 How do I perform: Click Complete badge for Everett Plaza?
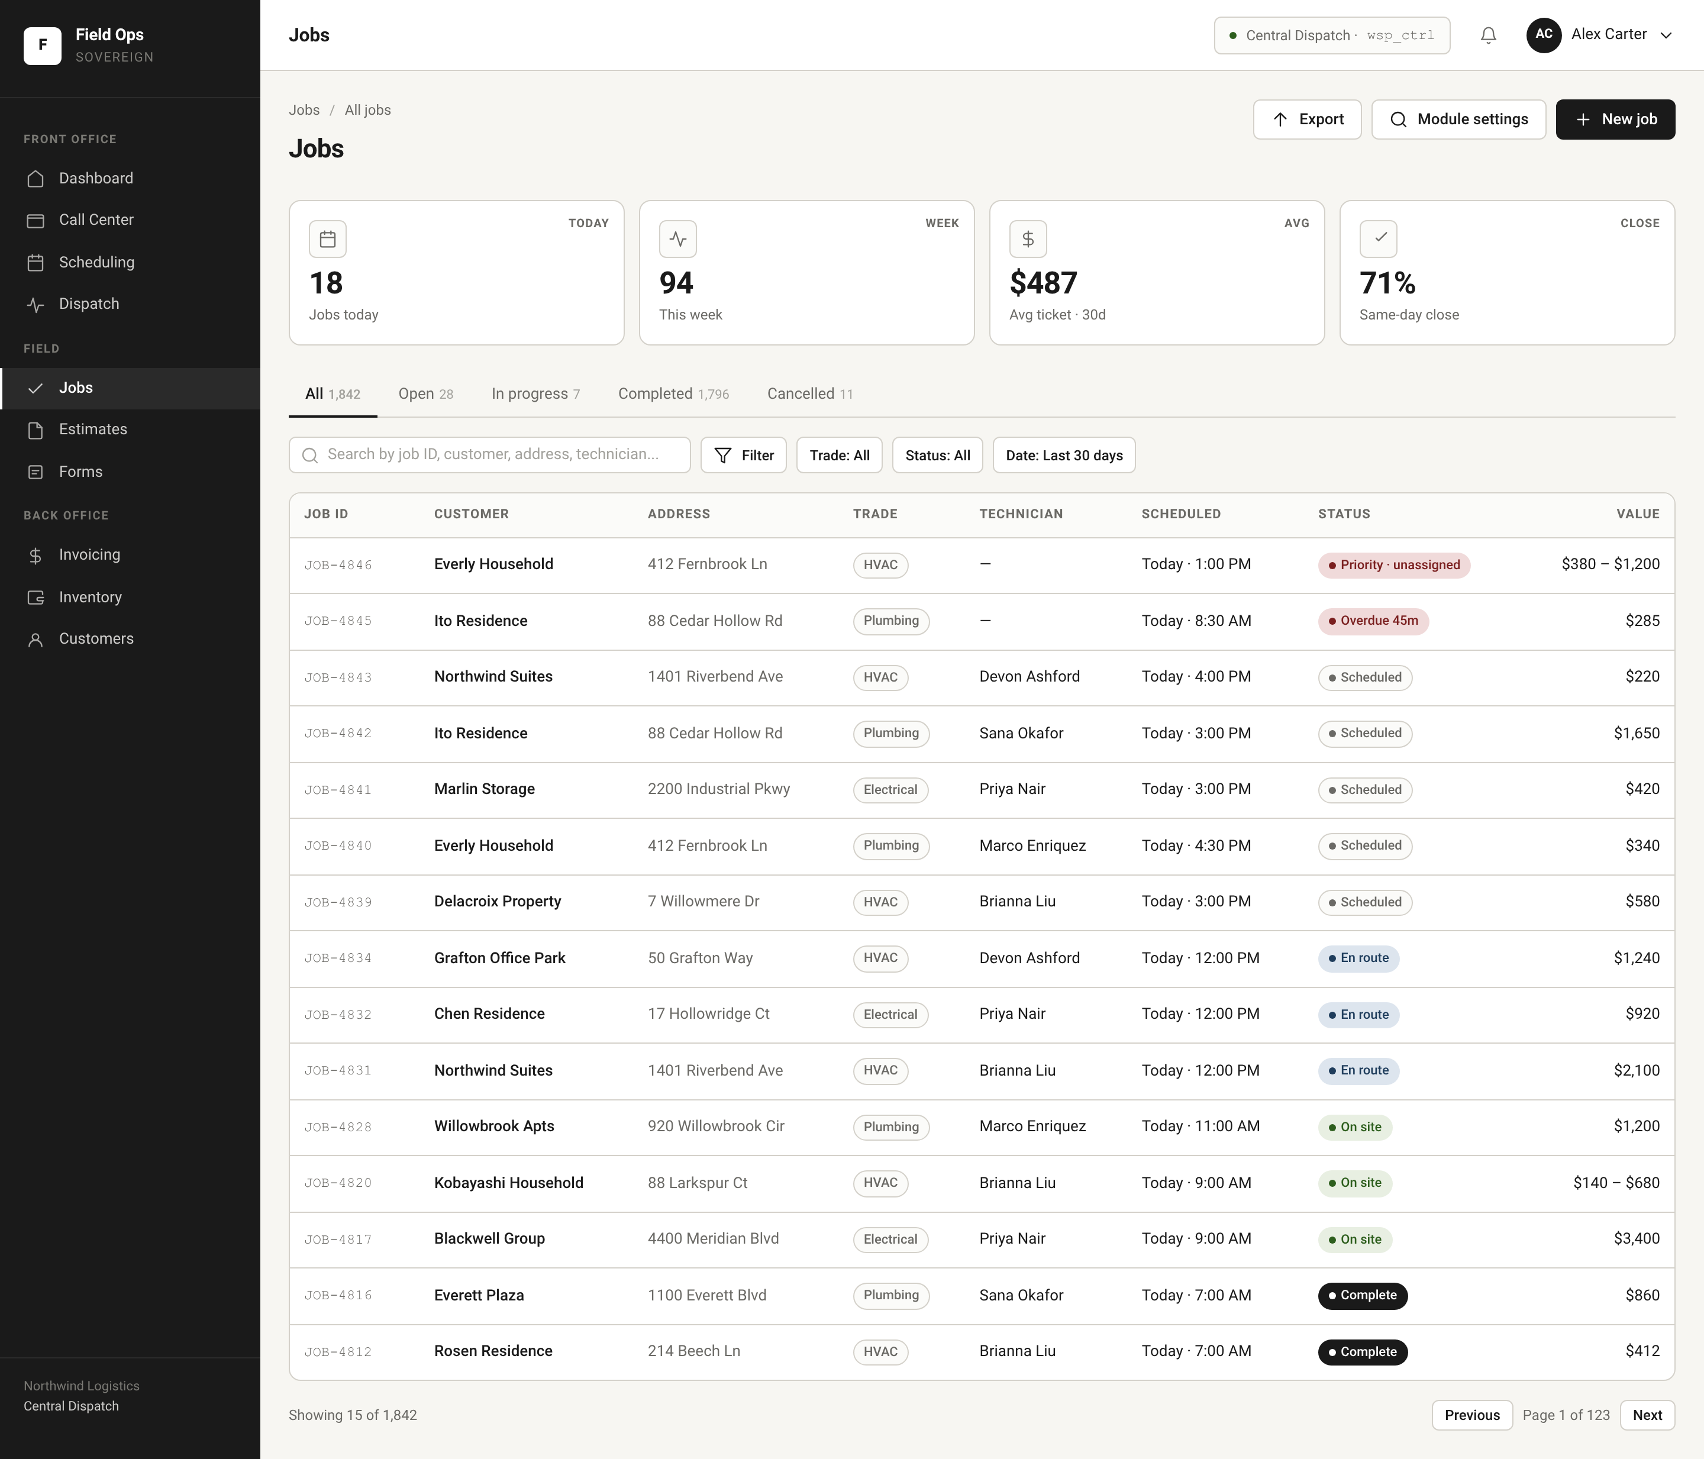click(1362, 1295)
